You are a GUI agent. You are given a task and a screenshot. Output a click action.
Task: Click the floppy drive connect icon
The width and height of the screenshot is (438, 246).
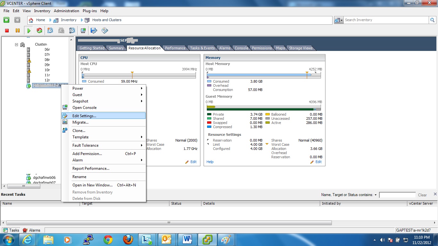pyautogui.click(x=94, y=30)
